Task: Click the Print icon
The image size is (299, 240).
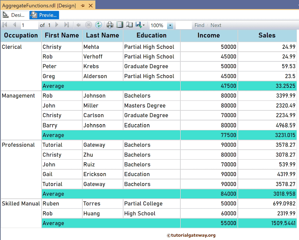Action: (x=109, y=25)
